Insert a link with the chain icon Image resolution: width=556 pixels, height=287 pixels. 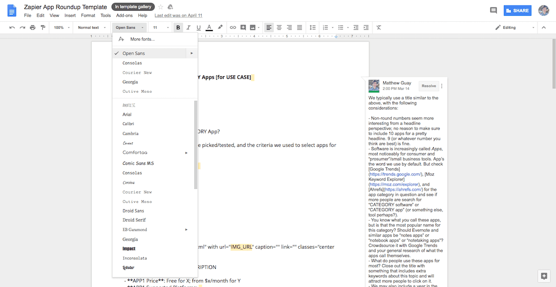tap(233, 27)
